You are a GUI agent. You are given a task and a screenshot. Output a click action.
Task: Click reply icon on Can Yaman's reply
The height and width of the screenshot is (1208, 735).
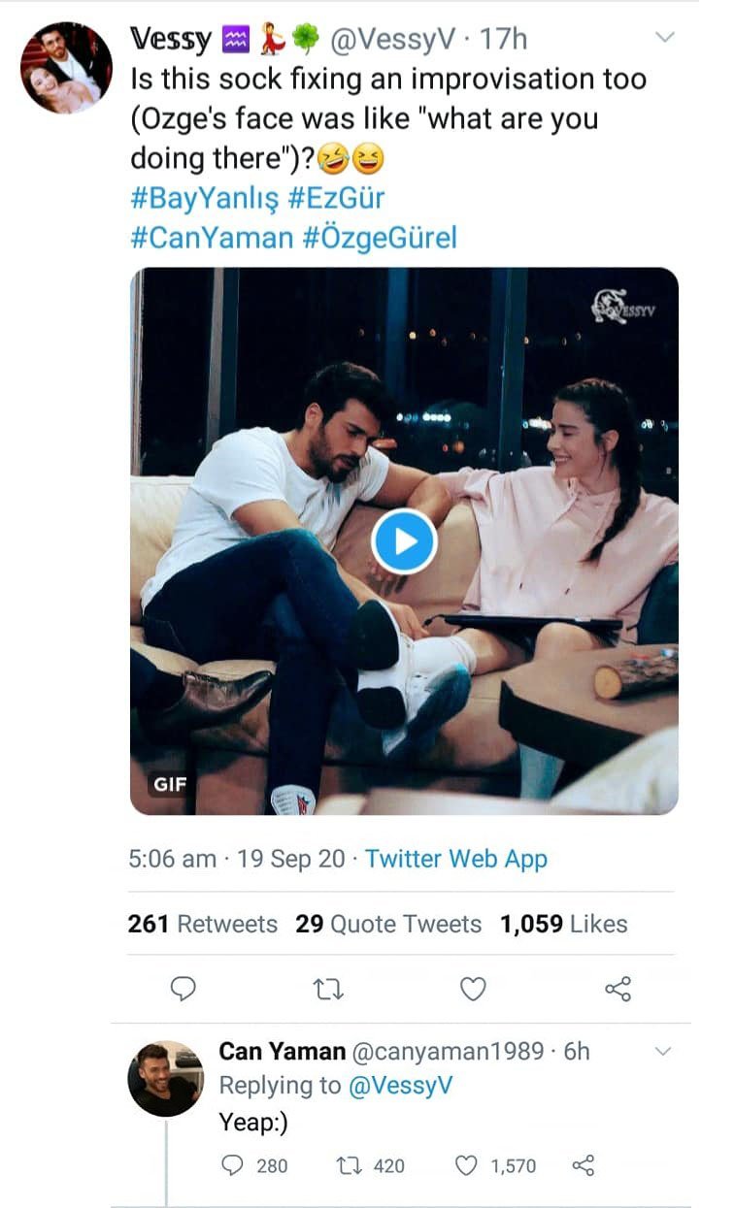pos(233,1165)
